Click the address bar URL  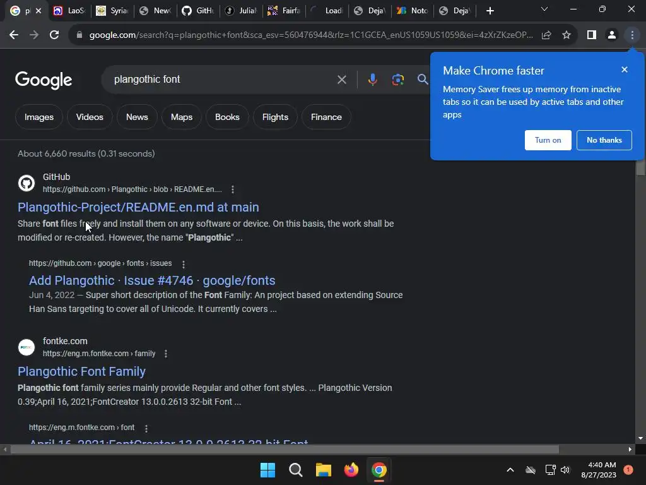[310, 35]
